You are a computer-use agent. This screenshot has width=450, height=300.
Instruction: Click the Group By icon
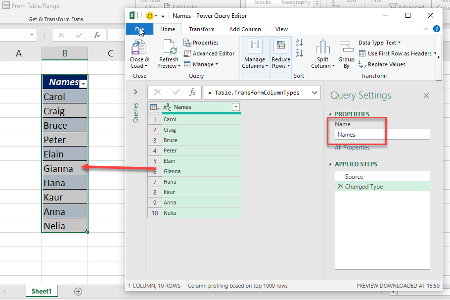pos(346,47)
